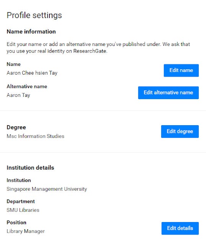Select the name text 'Aaron Chee hsien Tay'
The image size is (206, 245).
[32, 73]
